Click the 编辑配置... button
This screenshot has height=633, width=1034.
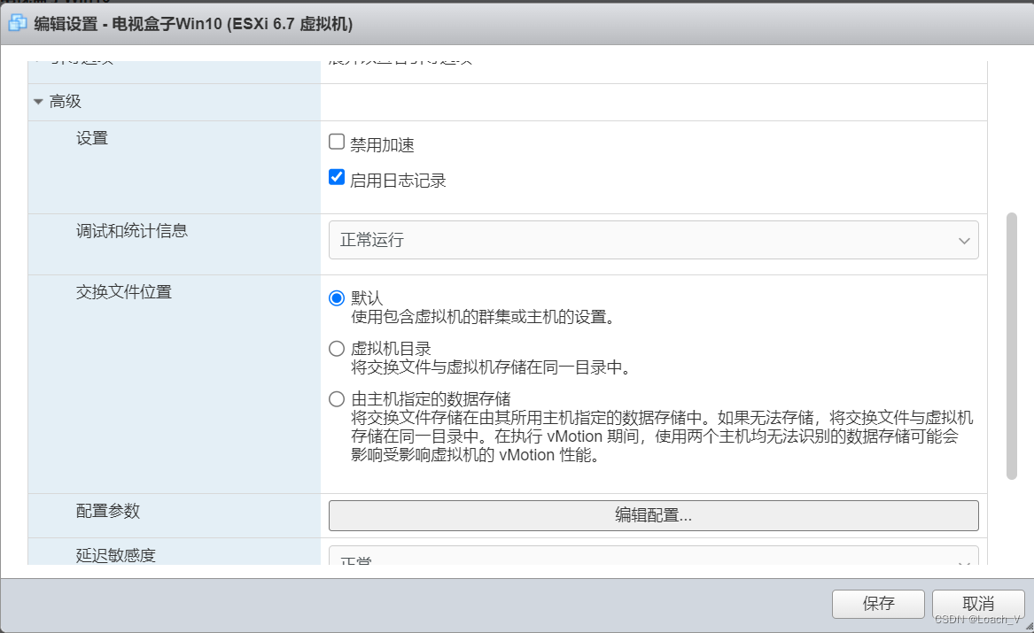[x=654, y=515]
